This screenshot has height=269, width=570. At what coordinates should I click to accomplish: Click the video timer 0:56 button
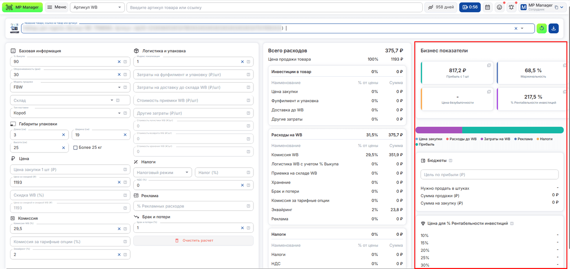pos(470,7)
